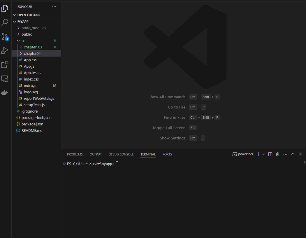Open index.css file
306x238 pixels.
coord(36,79)
